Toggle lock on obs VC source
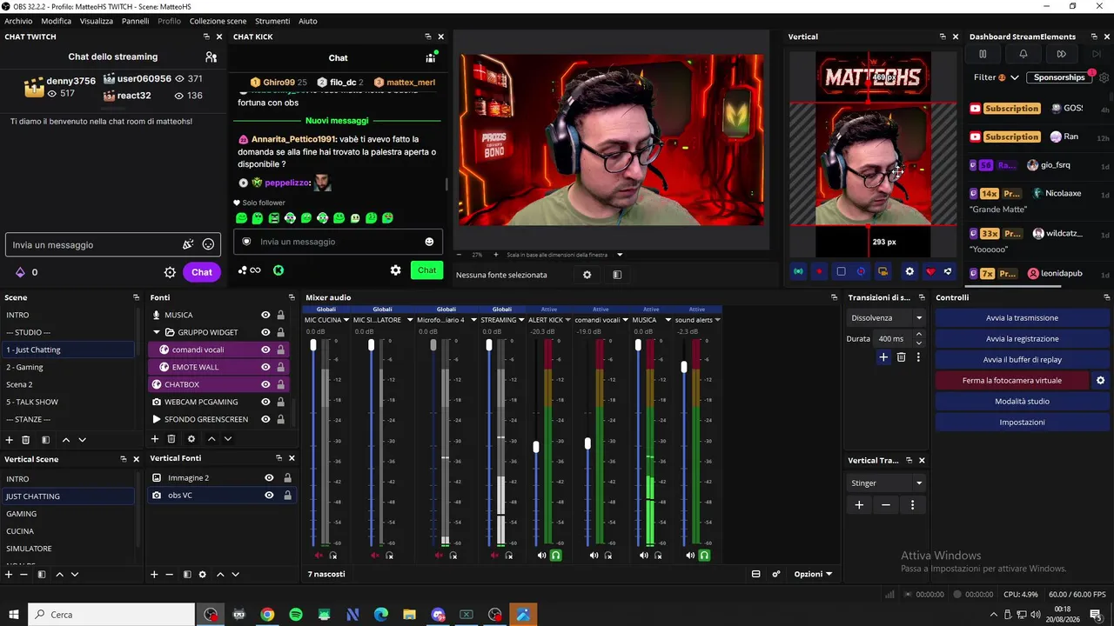 tap(287, 495)
